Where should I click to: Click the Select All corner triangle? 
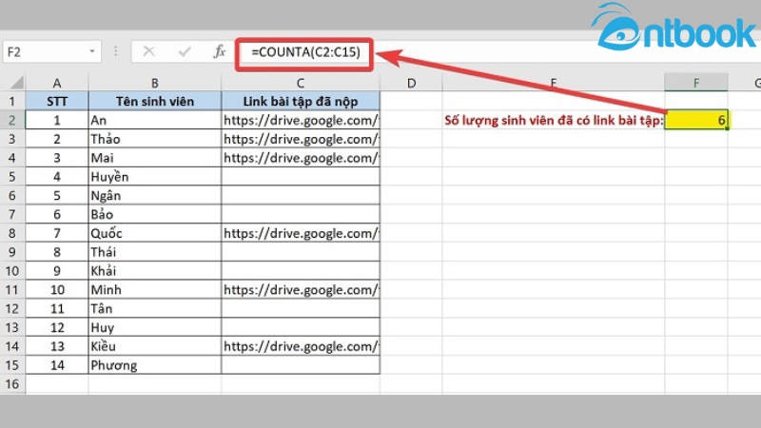click(16, 83)
